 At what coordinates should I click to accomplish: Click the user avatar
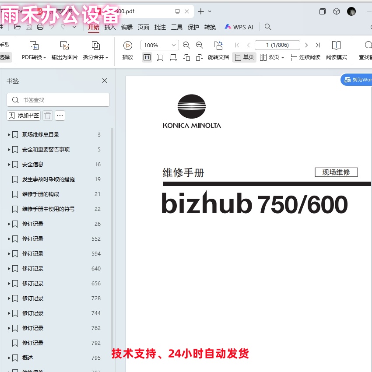pyautogui.click(x=351, y=11)
